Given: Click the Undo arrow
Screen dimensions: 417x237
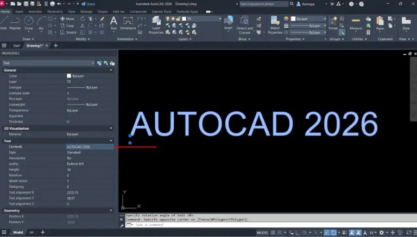Looking at the screenshot, I should click(59, 4).
